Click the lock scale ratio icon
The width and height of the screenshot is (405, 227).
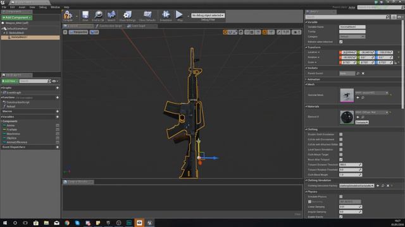(x=396, y=62)
